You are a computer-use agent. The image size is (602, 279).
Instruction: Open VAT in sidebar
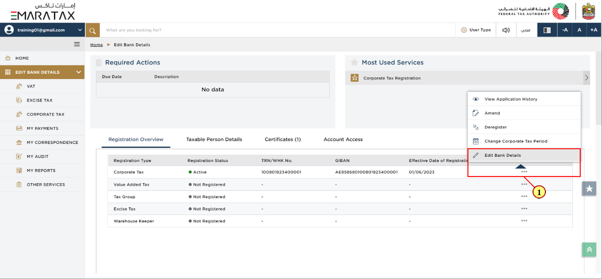pos(42,87)
